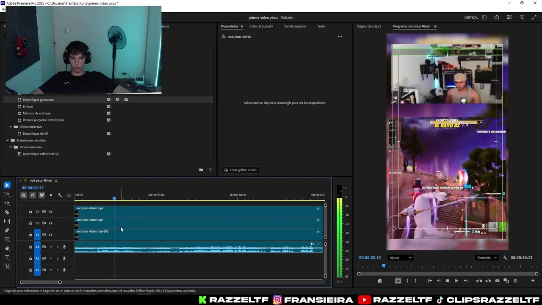The height and width of the screenshot is (305, 542).
Task: Toggle the safe margins button
Action: [x=398, y=281]
